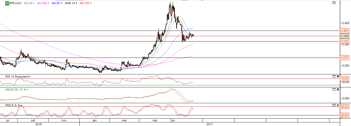351x126 pixels.
Task: Click the set month marker on timeline
Action: 33,121
